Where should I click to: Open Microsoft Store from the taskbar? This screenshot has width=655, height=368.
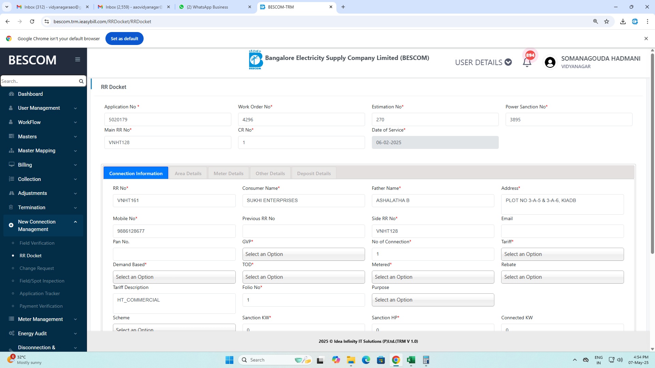(x=381, y=360)
